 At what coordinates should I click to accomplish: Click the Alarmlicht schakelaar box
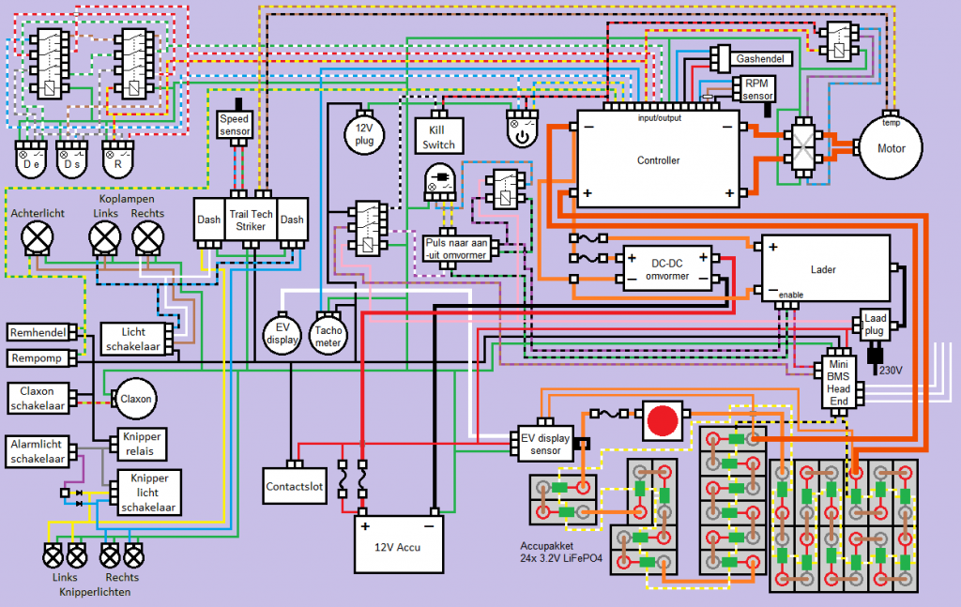37,451
